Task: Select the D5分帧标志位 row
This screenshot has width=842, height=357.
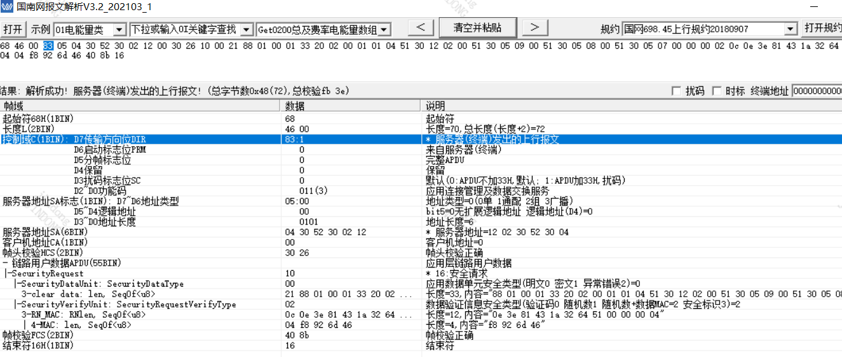Action: pyautogui.click(x=421, y=160)
